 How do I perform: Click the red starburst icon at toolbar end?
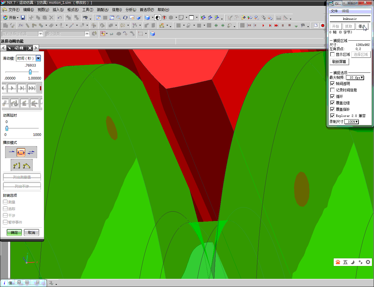pyautogui.click(x=323, y=25)
